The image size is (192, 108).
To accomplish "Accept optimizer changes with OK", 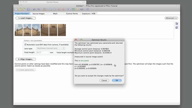I will [117, 80].
